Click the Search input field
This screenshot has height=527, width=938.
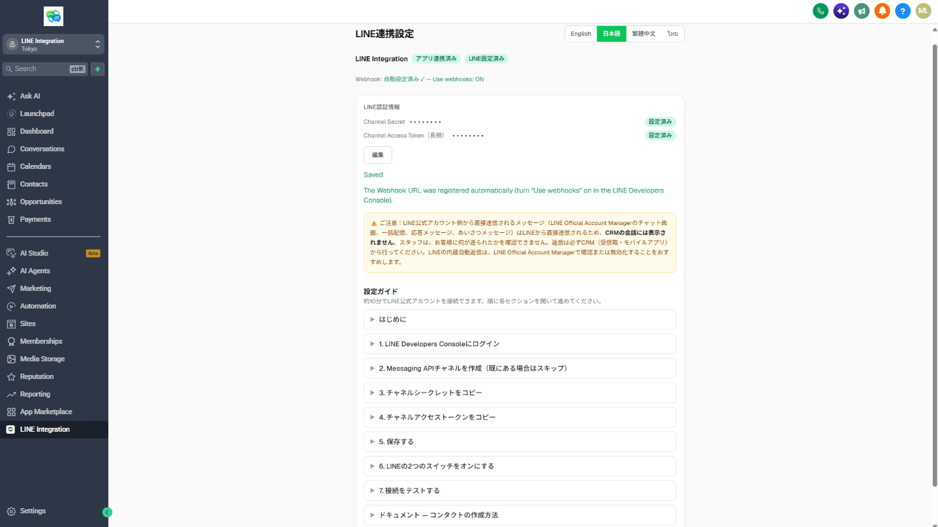[45, 68]
